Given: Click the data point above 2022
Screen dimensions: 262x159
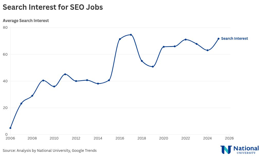Looking at the screenshot, I should (185, 39).
